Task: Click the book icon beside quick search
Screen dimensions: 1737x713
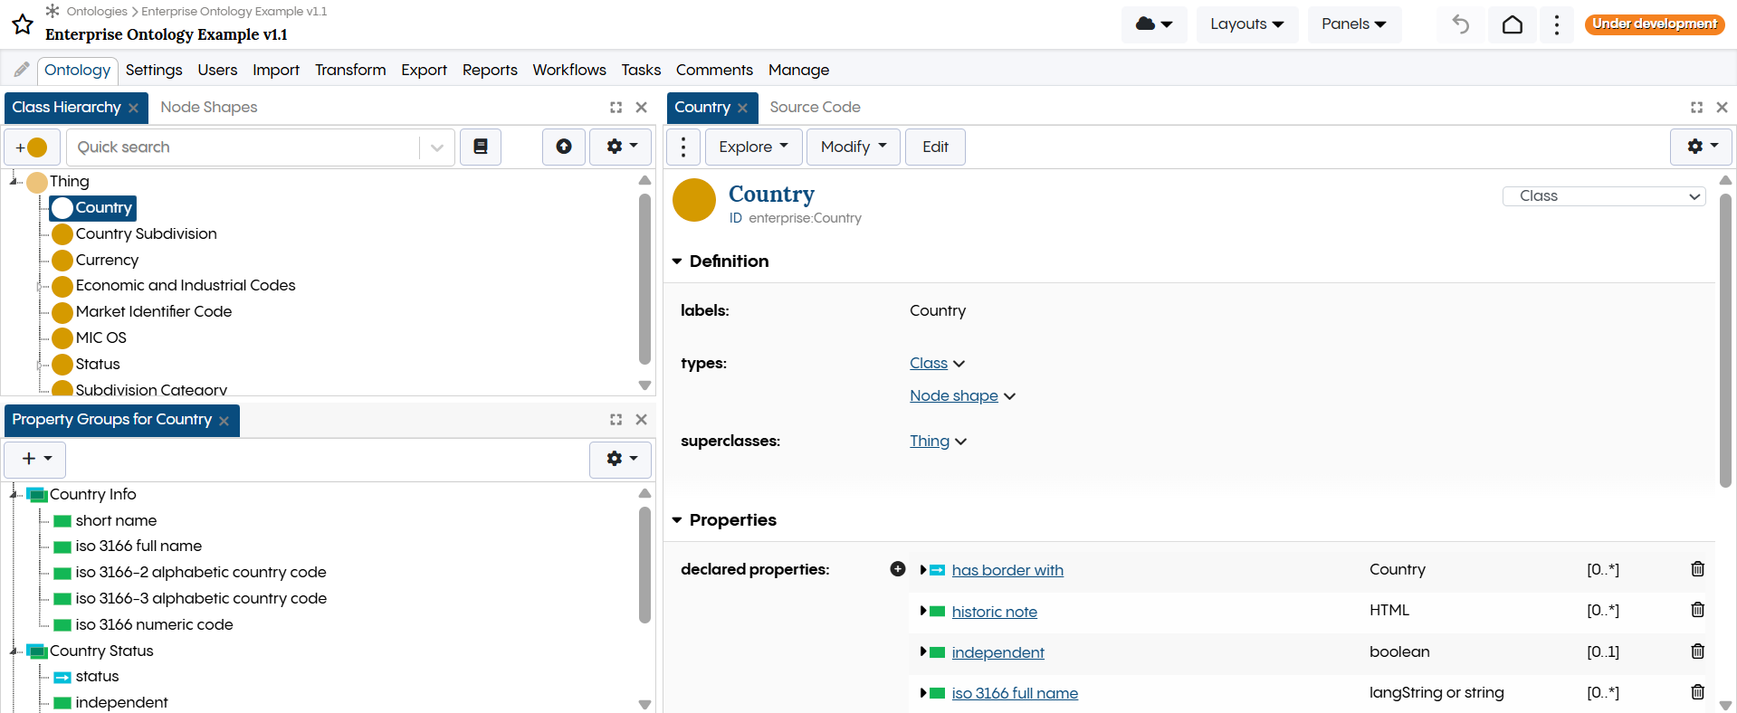Action: [481, 147]
